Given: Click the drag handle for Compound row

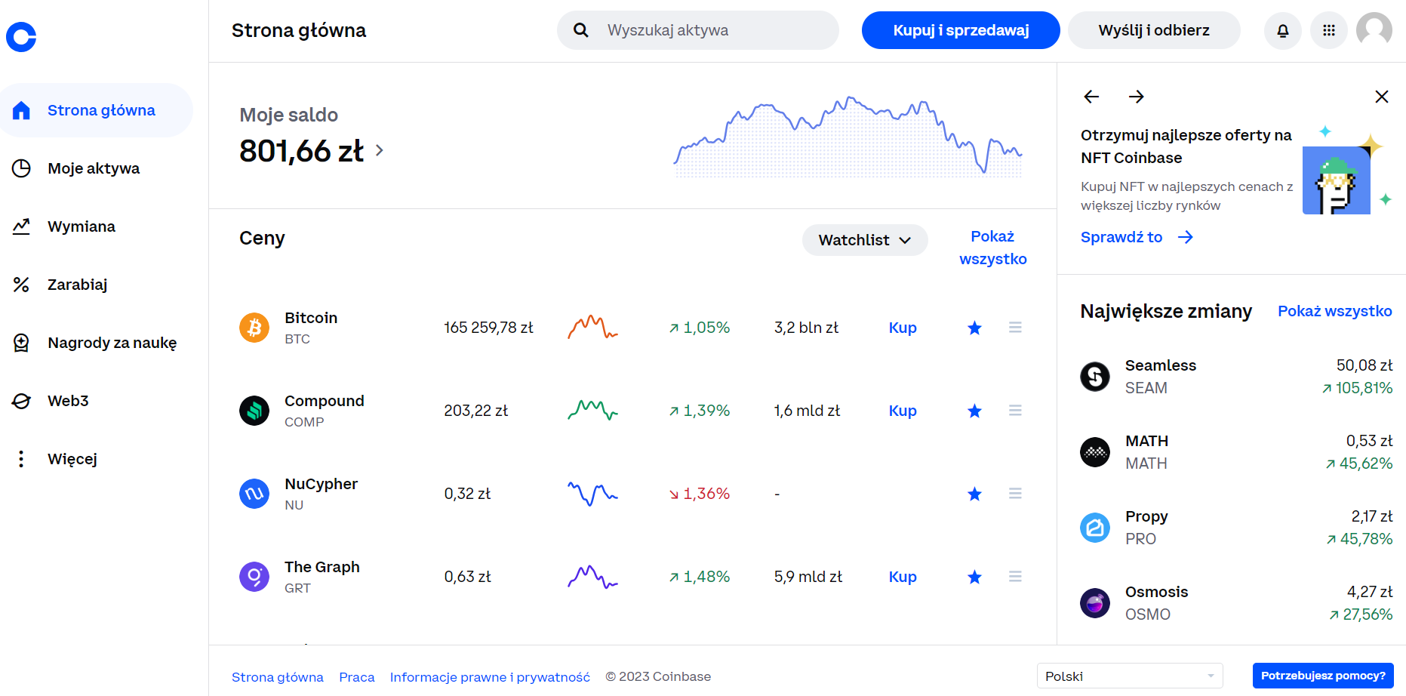Looking at the screenshot, I should [1015, 411].
